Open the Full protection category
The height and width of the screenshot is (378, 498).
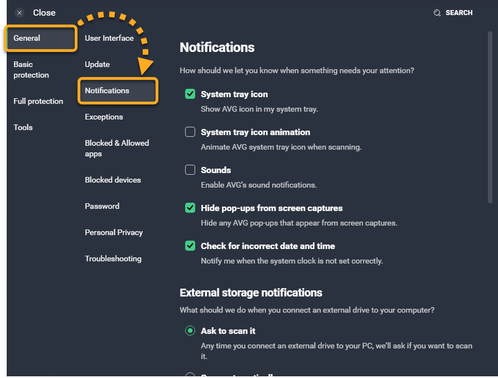(38, 102)
